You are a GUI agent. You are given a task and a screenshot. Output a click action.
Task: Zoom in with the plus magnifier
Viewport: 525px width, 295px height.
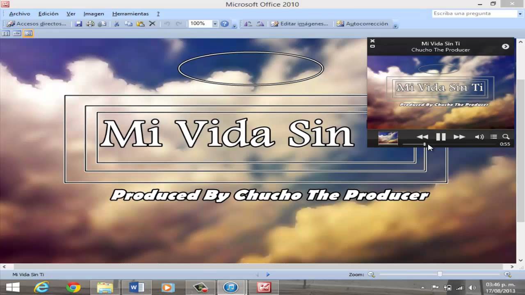tap(508, 275)
